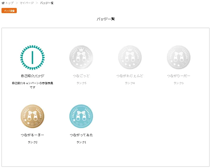Select the blue つながってみた badge icon

(81, 116)
